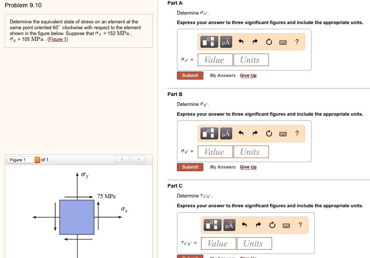Undo input using Part A toolbar arrow
The width and height of the screenshot is (370, 258).
[x=240, y=42]
